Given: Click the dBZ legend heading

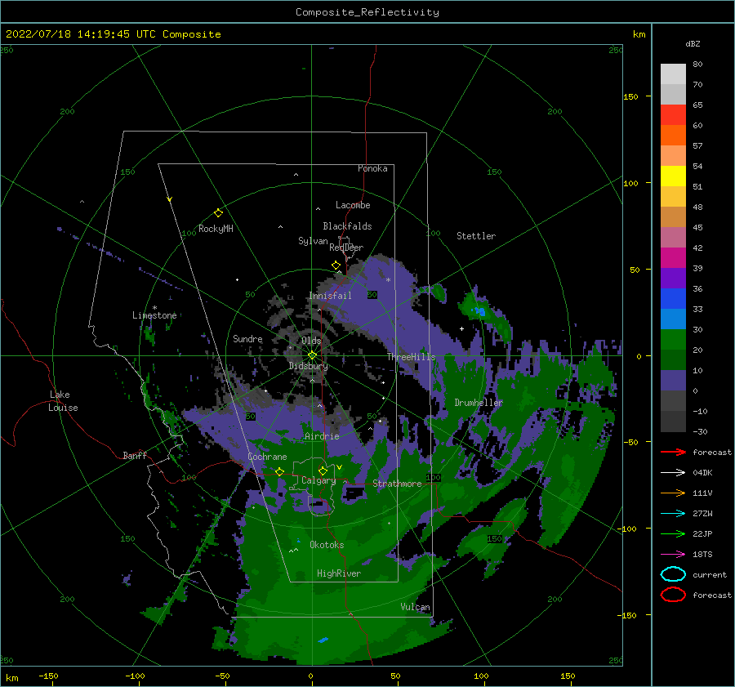Looking at the screenshot, I should click(x=693, y=43).
